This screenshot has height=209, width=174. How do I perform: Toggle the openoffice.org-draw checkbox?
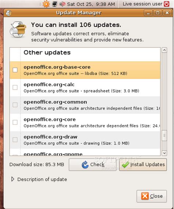tap(15, 140)
